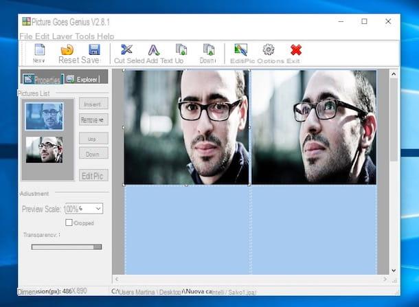This screenshot has width=419, height=307.
Task: Click the Remove button
Action: pyautogui.click(x=93, y=120)
